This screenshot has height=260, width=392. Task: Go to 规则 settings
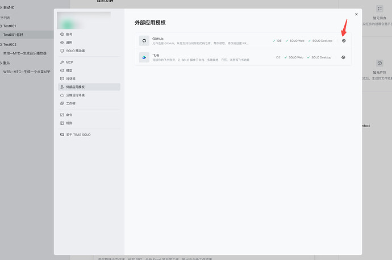(x=89, y=123)
